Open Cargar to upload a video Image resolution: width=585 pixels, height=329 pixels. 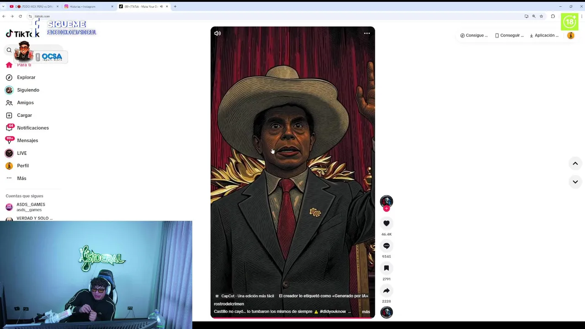(24, 115)
